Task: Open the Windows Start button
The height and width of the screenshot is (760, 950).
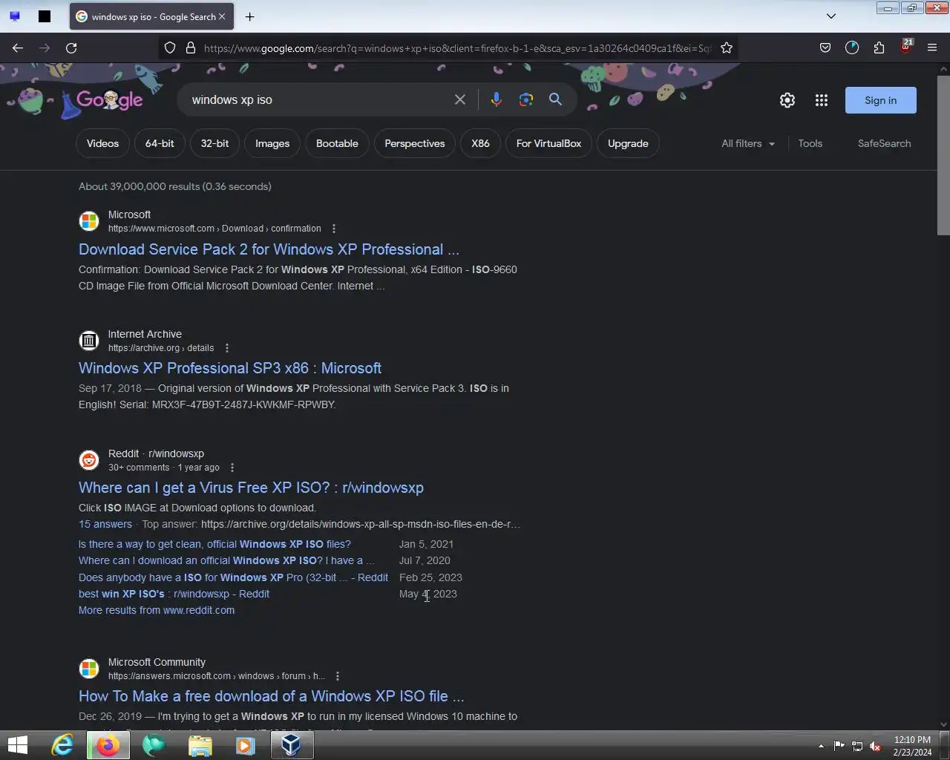Action: (x=18, y=745)
